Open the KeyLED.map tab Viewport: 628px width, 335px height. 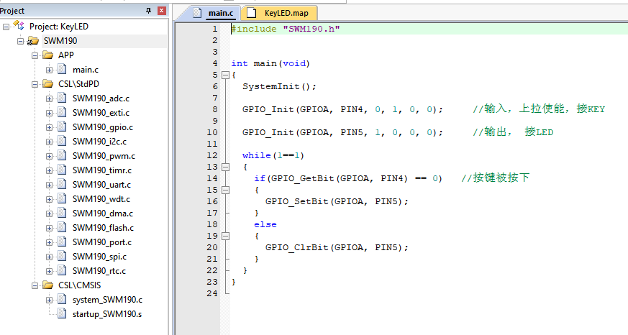point(279,13)
